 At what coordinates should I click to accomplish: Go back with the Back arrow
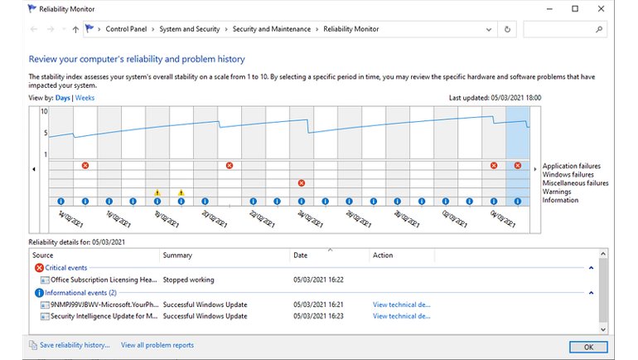coord(34,29)
